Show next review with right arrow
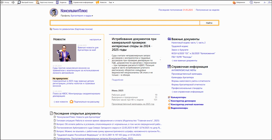Viewport: 272px width, 140px height. pyautogui.click(x=161, y=60)
